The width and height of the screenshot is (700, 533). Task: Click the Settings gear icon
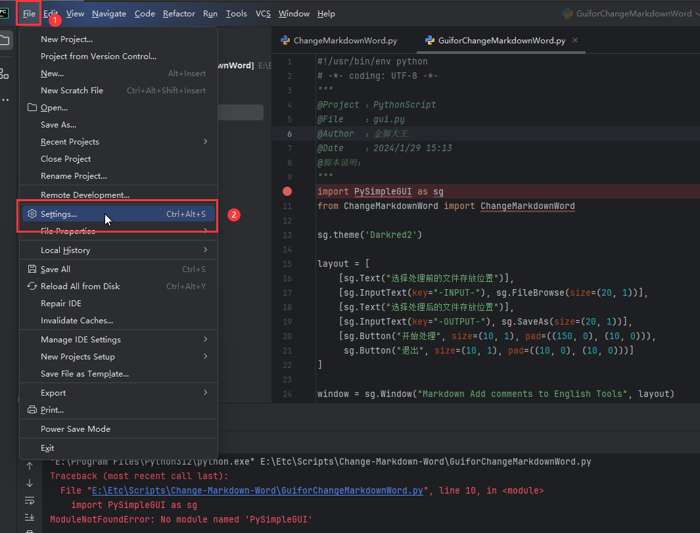coord(32,214)
